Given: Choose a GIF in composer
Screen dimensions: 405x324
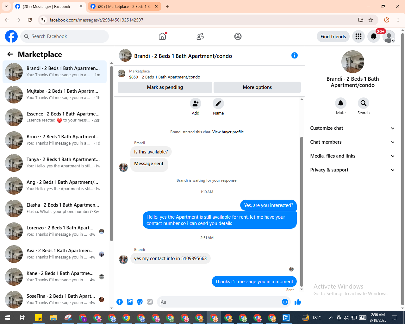Looking at the screenshot, I should pyautogui.click(x=150, y=302).
